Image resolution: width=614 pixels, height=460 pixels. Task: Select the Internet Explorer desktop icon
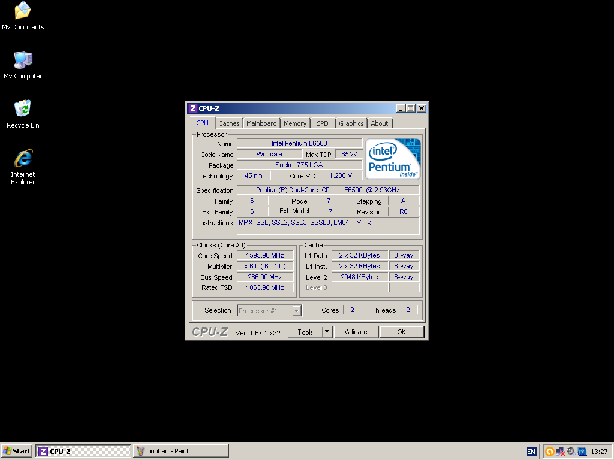tap(23, 167)
